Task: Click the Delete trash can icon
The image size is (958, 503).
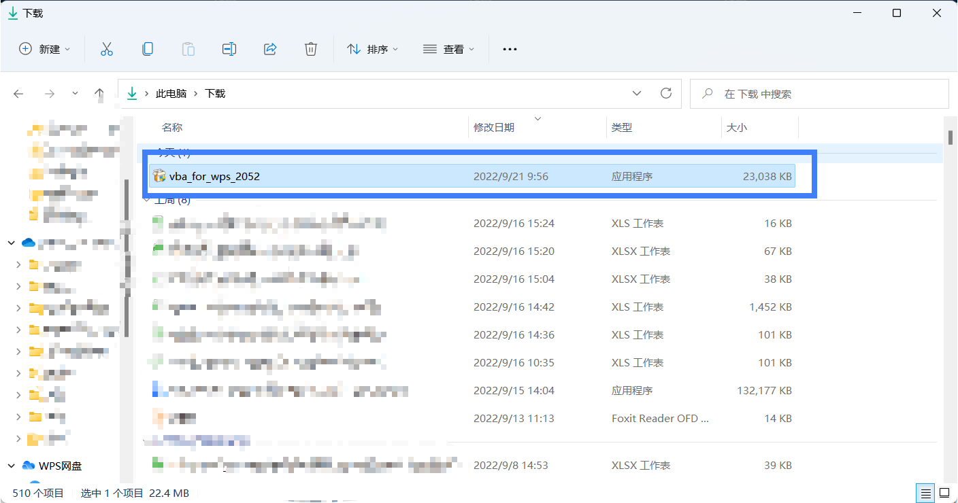Action: tap(311, 49)
